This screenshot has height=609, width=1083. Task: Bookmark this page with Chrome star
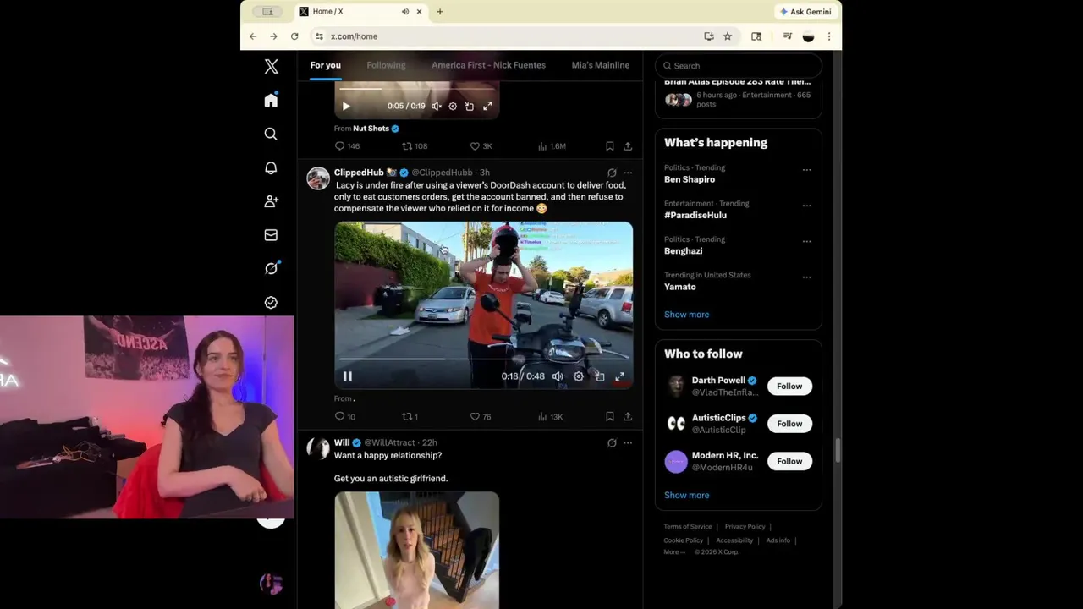728,36
